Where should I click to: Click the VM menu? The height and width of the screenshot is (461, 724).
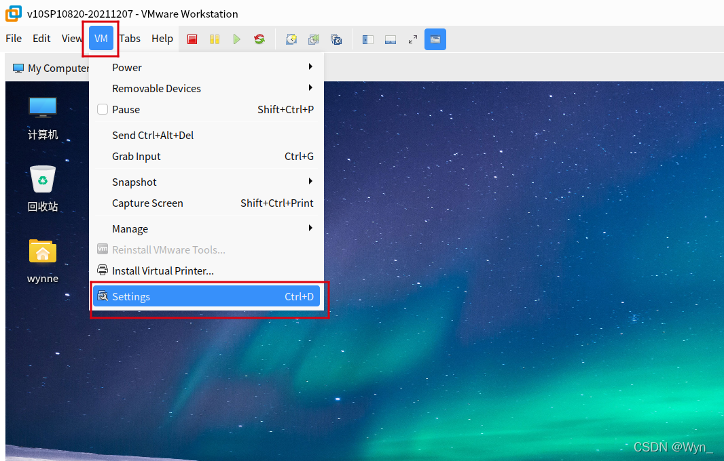coord(101,39)
